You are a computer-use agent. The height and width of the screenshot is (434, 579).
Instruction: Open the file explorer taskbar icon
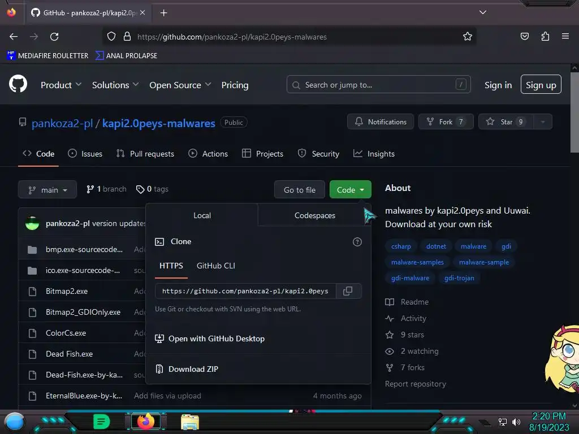[190, 422]
